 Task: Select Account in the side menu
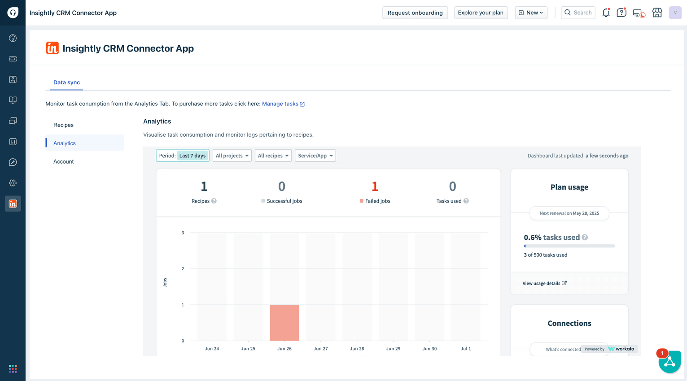click(x=63, y=161)
